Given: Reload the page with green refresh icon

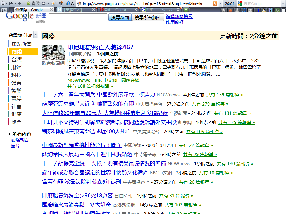Looking at the screenshot, I should pyautogui.click(x=28, y=3).
